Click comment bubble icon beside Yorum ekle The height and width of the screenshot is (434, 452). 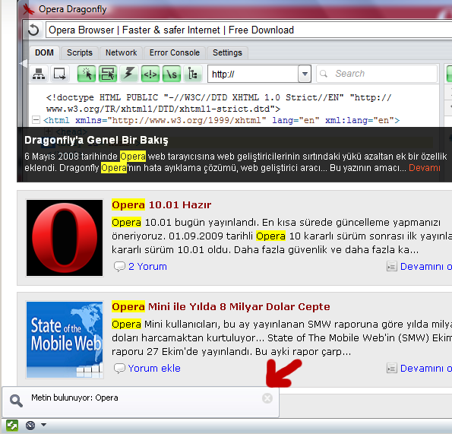[119, 368]
